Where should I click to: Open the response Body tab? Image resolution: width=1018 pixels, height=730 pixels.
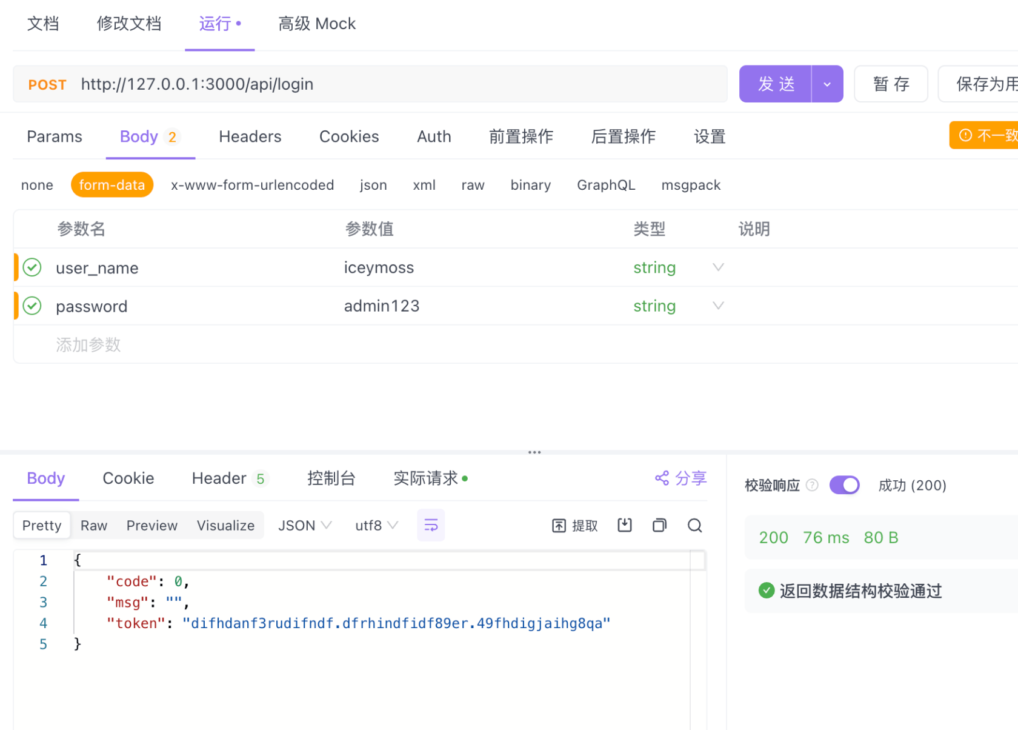tap(45, 478)
